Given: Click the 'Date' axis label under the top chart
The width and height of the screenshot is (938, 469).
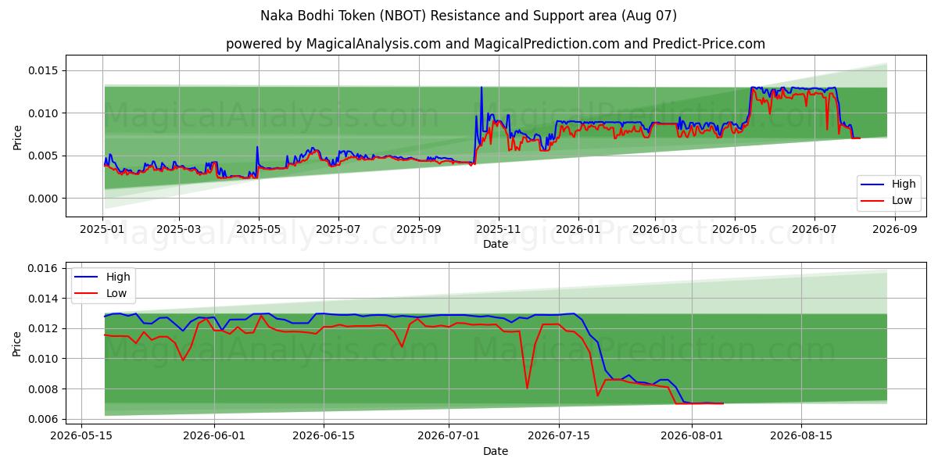Looking at the screenshot, I should [496, 244].
